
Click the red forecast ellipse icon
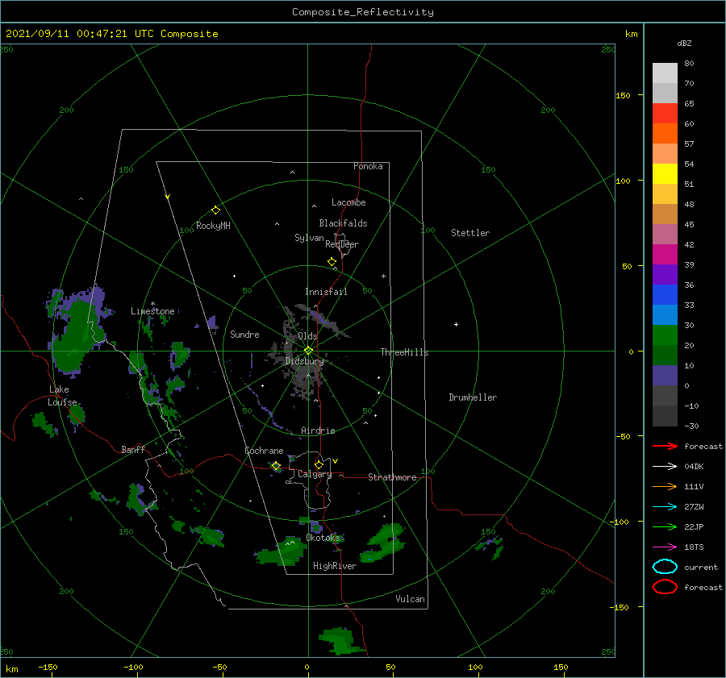[x=665, y=587]
